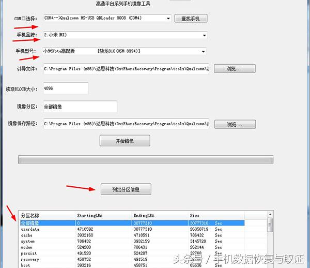Screen dimensions: 310x268
Task: Click recovery StartingLBA value 458752
Action: [84, 259]
